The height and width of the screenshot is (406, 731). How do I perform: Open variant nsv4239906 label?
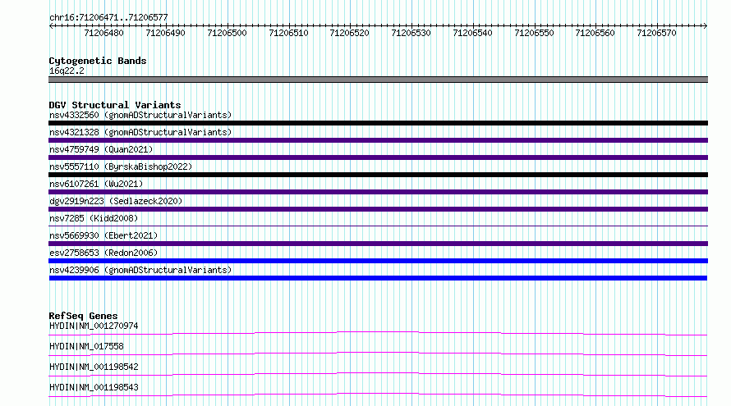point(140,270)
